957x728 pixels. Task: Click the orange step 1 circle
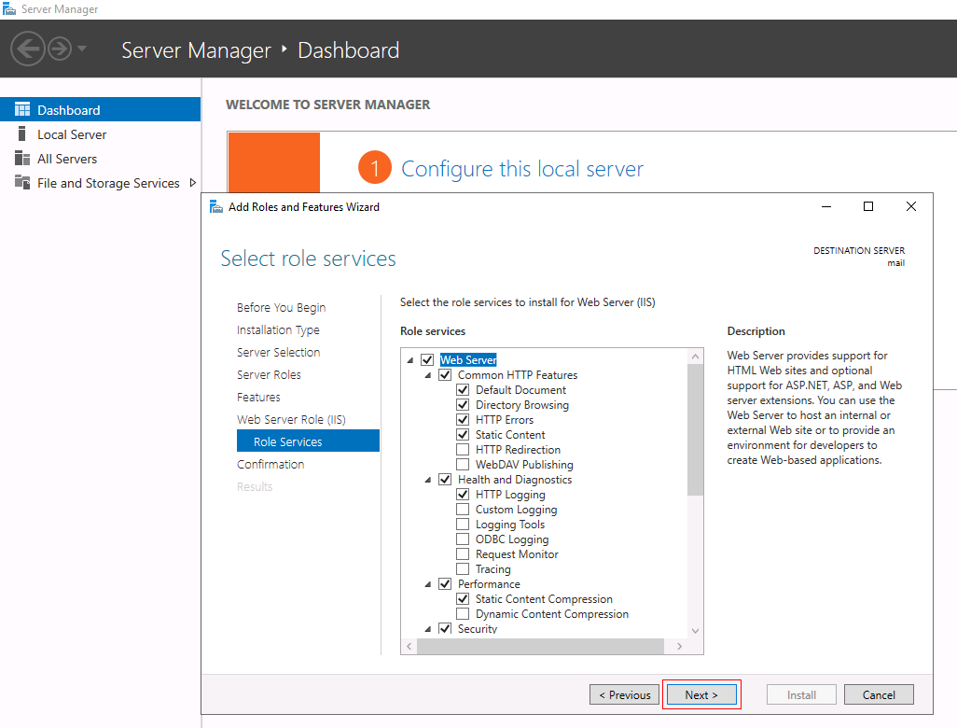375,167
